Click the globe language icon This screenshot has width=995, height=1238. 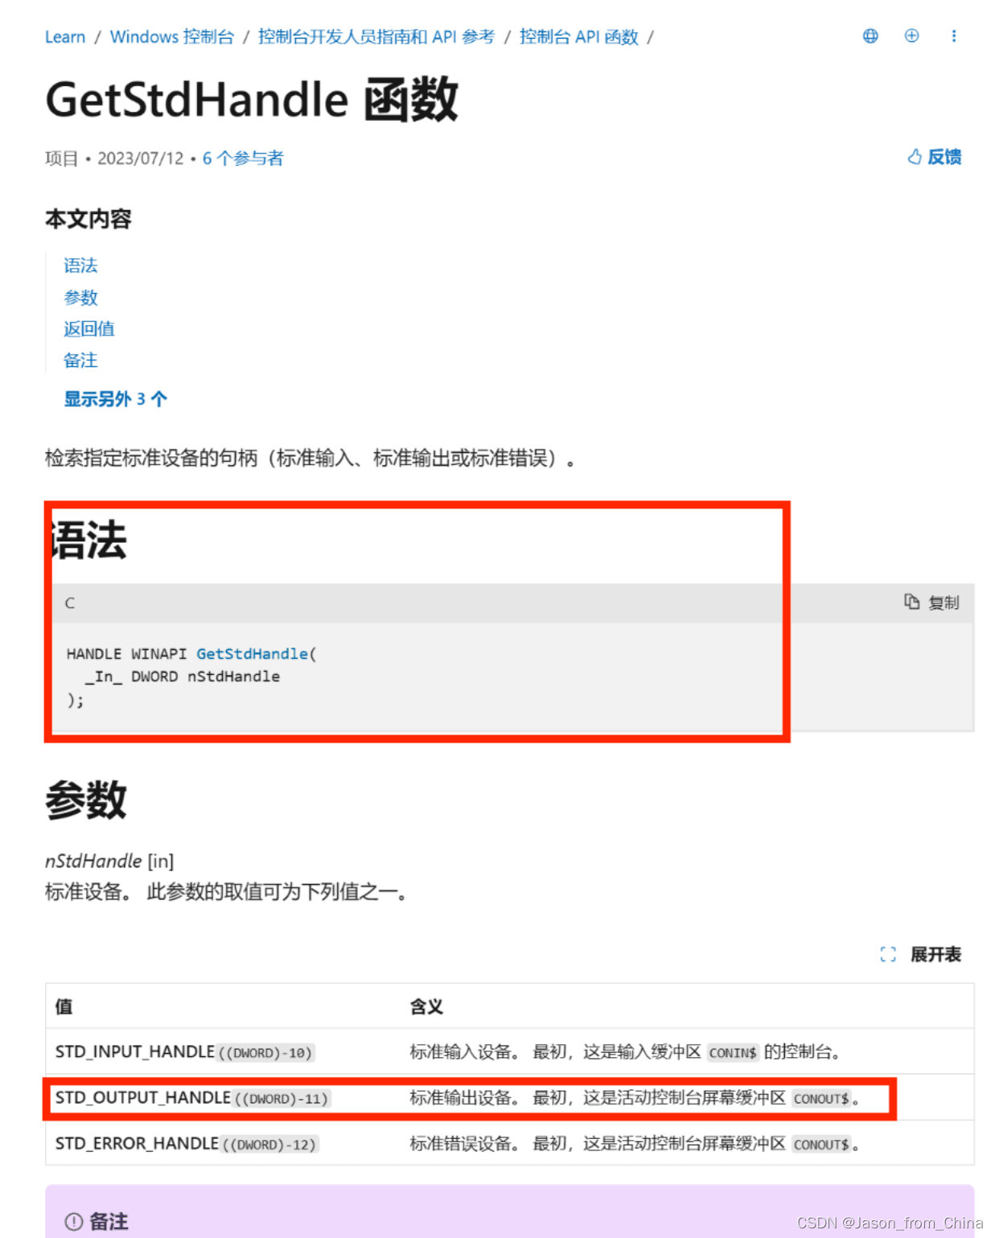[870, 36]
